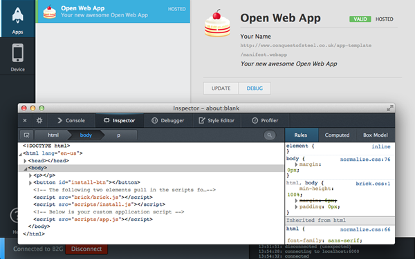Open the Apps rocket panel
Viewport: 415px width, 259px height.
(17, 19)
